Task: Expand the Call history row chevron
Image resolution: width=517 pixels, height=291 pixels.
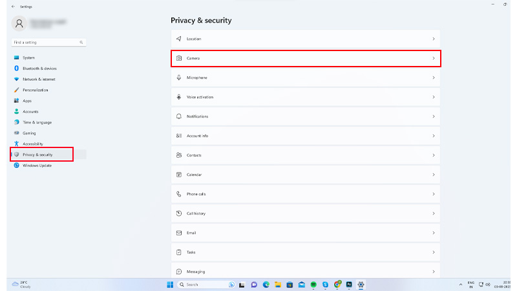Action: 434,213
